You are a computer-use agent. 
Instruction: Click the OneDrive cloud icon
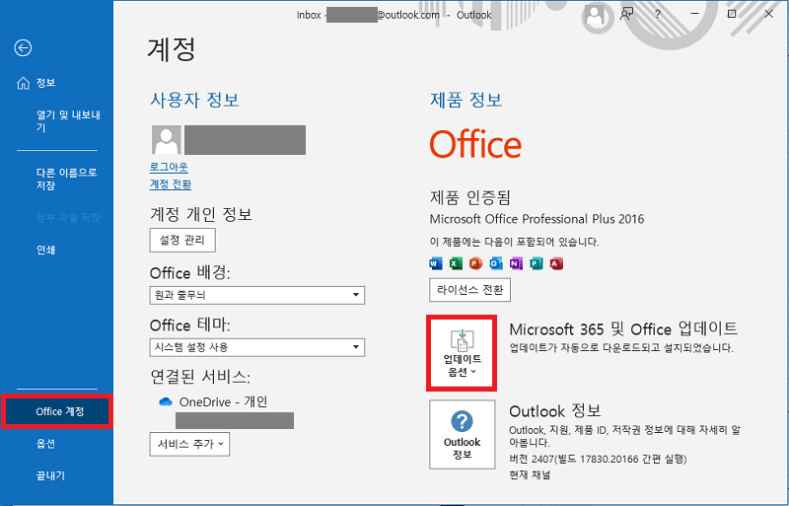pyautogui.click(x=166, y=402)
